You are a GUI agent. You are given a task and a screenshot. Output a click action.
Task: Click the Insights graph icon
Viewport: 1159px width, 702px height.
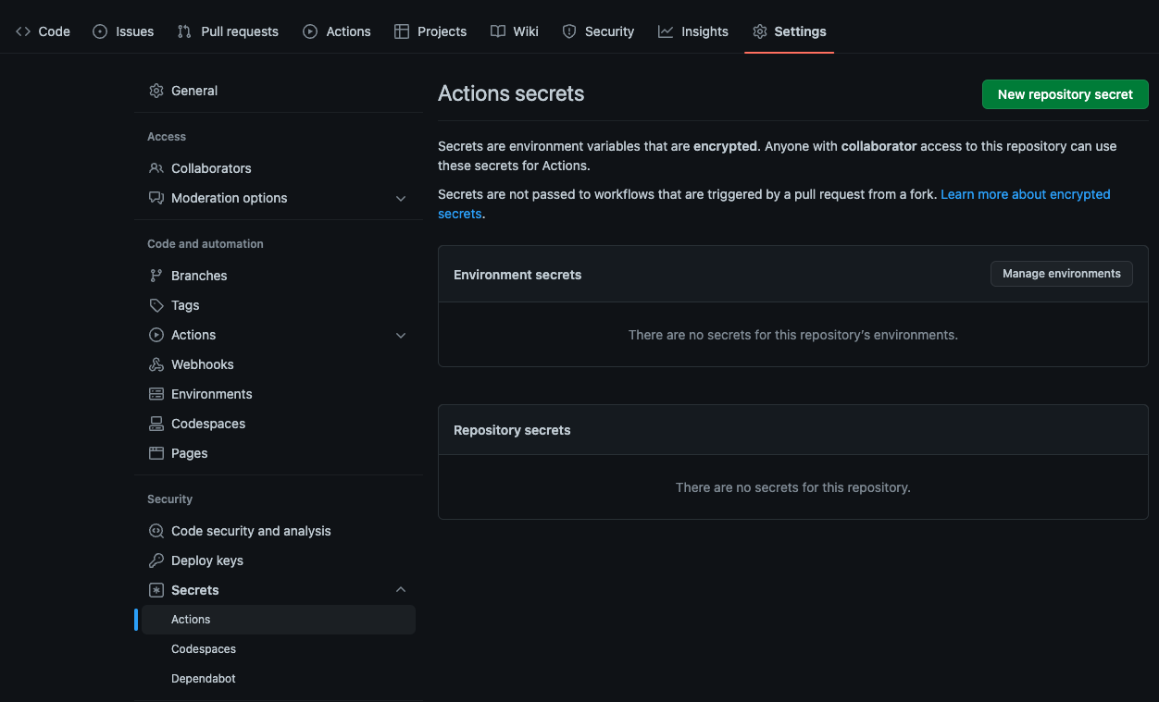[666, 31]
